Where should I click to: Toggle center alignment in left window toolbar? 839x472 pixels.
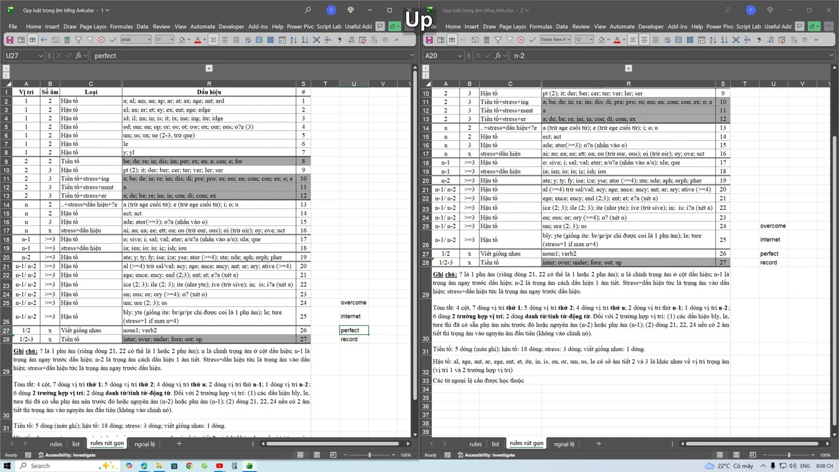click(x=225, y=39)
